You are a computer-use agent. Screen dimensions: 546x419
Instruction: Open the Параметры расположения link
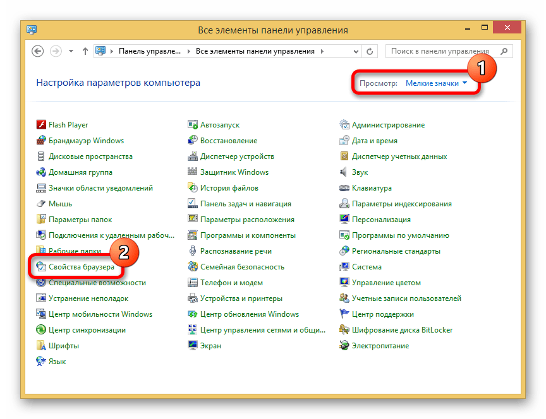(247, 220)
